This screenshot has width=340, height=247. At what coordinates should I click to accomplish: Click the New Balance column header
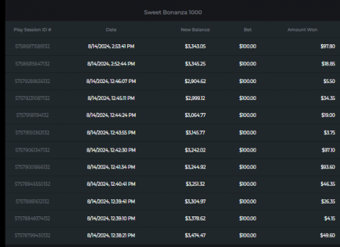point(195,30)
